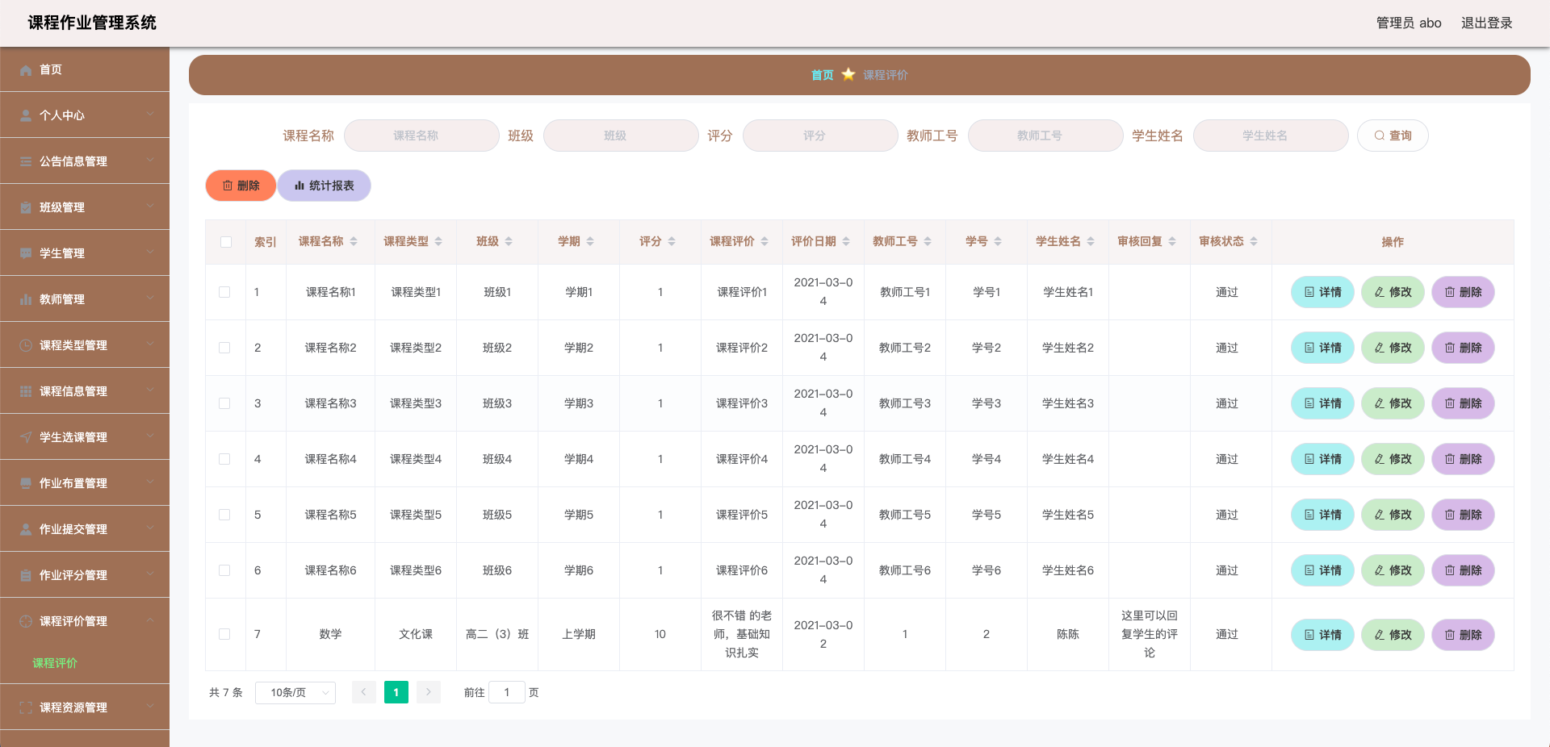Click 删除 for row 课程名称3
This screenshot has height=747, width=1550.
click(1463, 403)
